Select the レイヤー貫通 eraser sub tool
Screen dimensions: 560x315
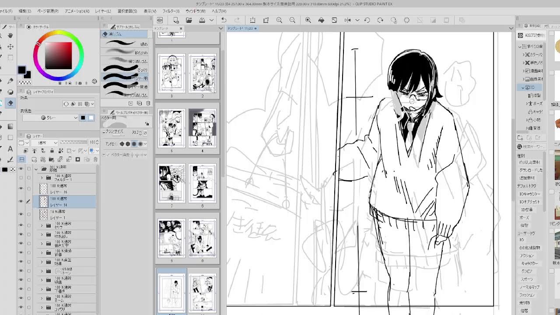coord(126,86)
